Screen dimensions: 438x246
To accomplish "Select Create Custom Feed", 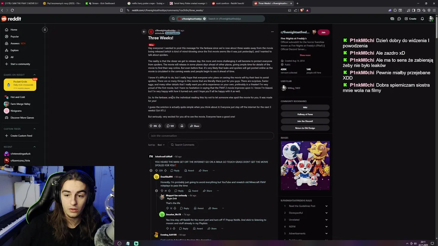I will tap(21, 136).
